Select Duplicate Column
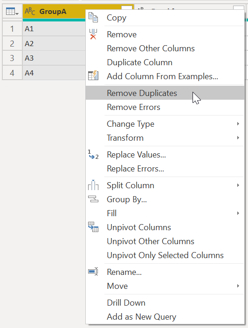248x328 pixels. point(165,62)
